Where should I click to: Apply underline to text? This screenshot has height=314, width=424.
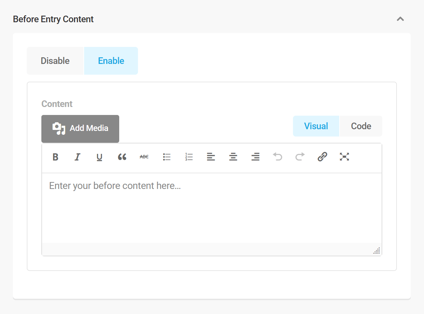100,157
